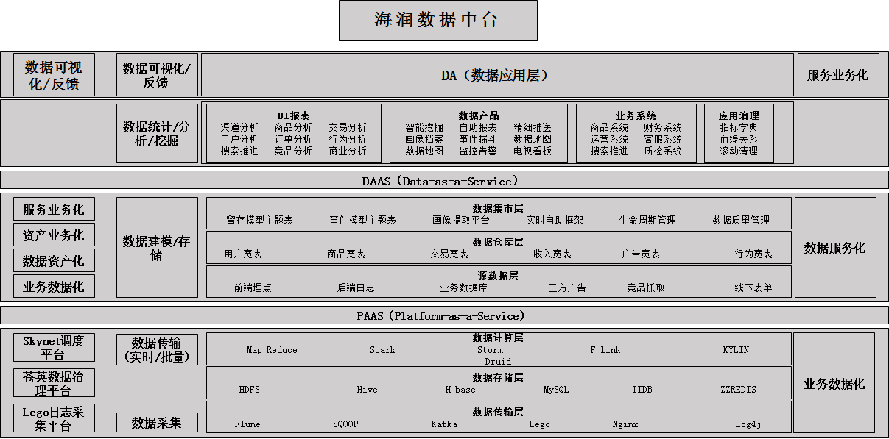Click 线下表单 in 源数据层
This screenshot has width=889, height=439.
(753, 288)
